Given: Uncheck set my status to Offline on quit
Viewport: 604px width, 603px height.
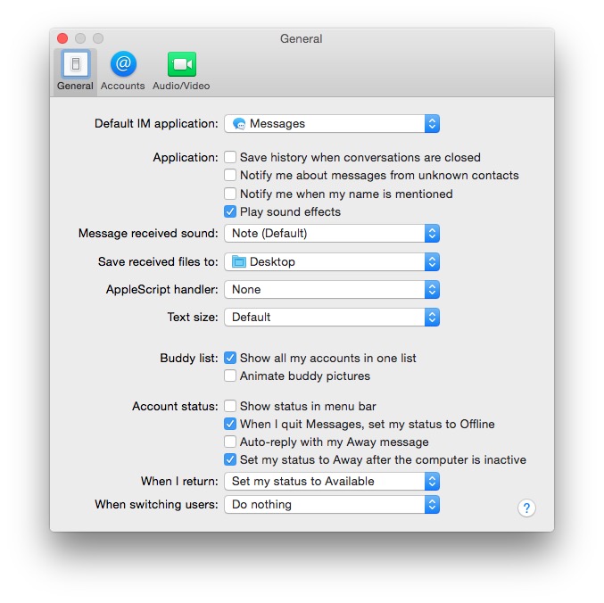Looking at the screenshot, I should point(230,424).
